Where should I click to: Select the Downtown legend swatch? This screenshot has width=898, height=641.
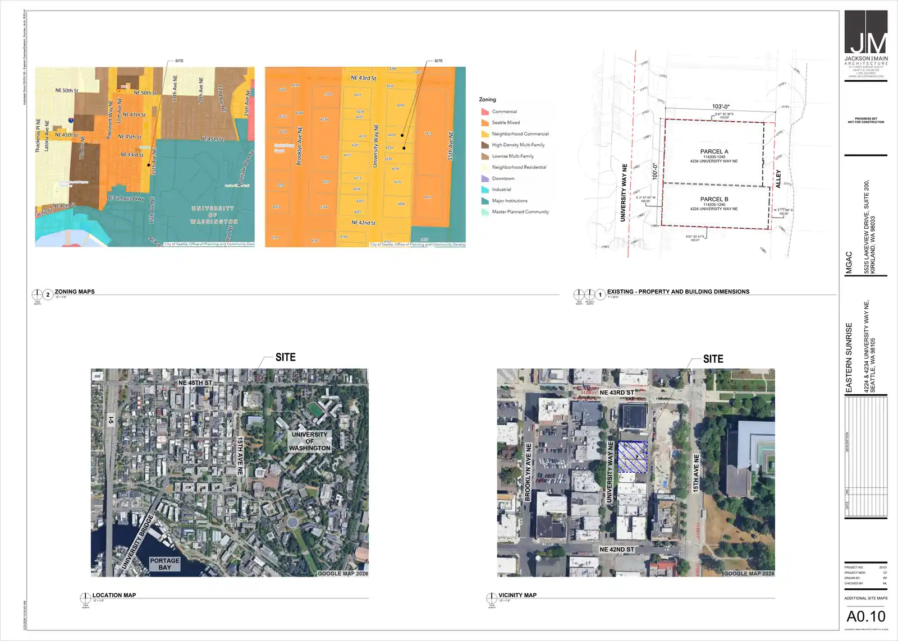485,178
